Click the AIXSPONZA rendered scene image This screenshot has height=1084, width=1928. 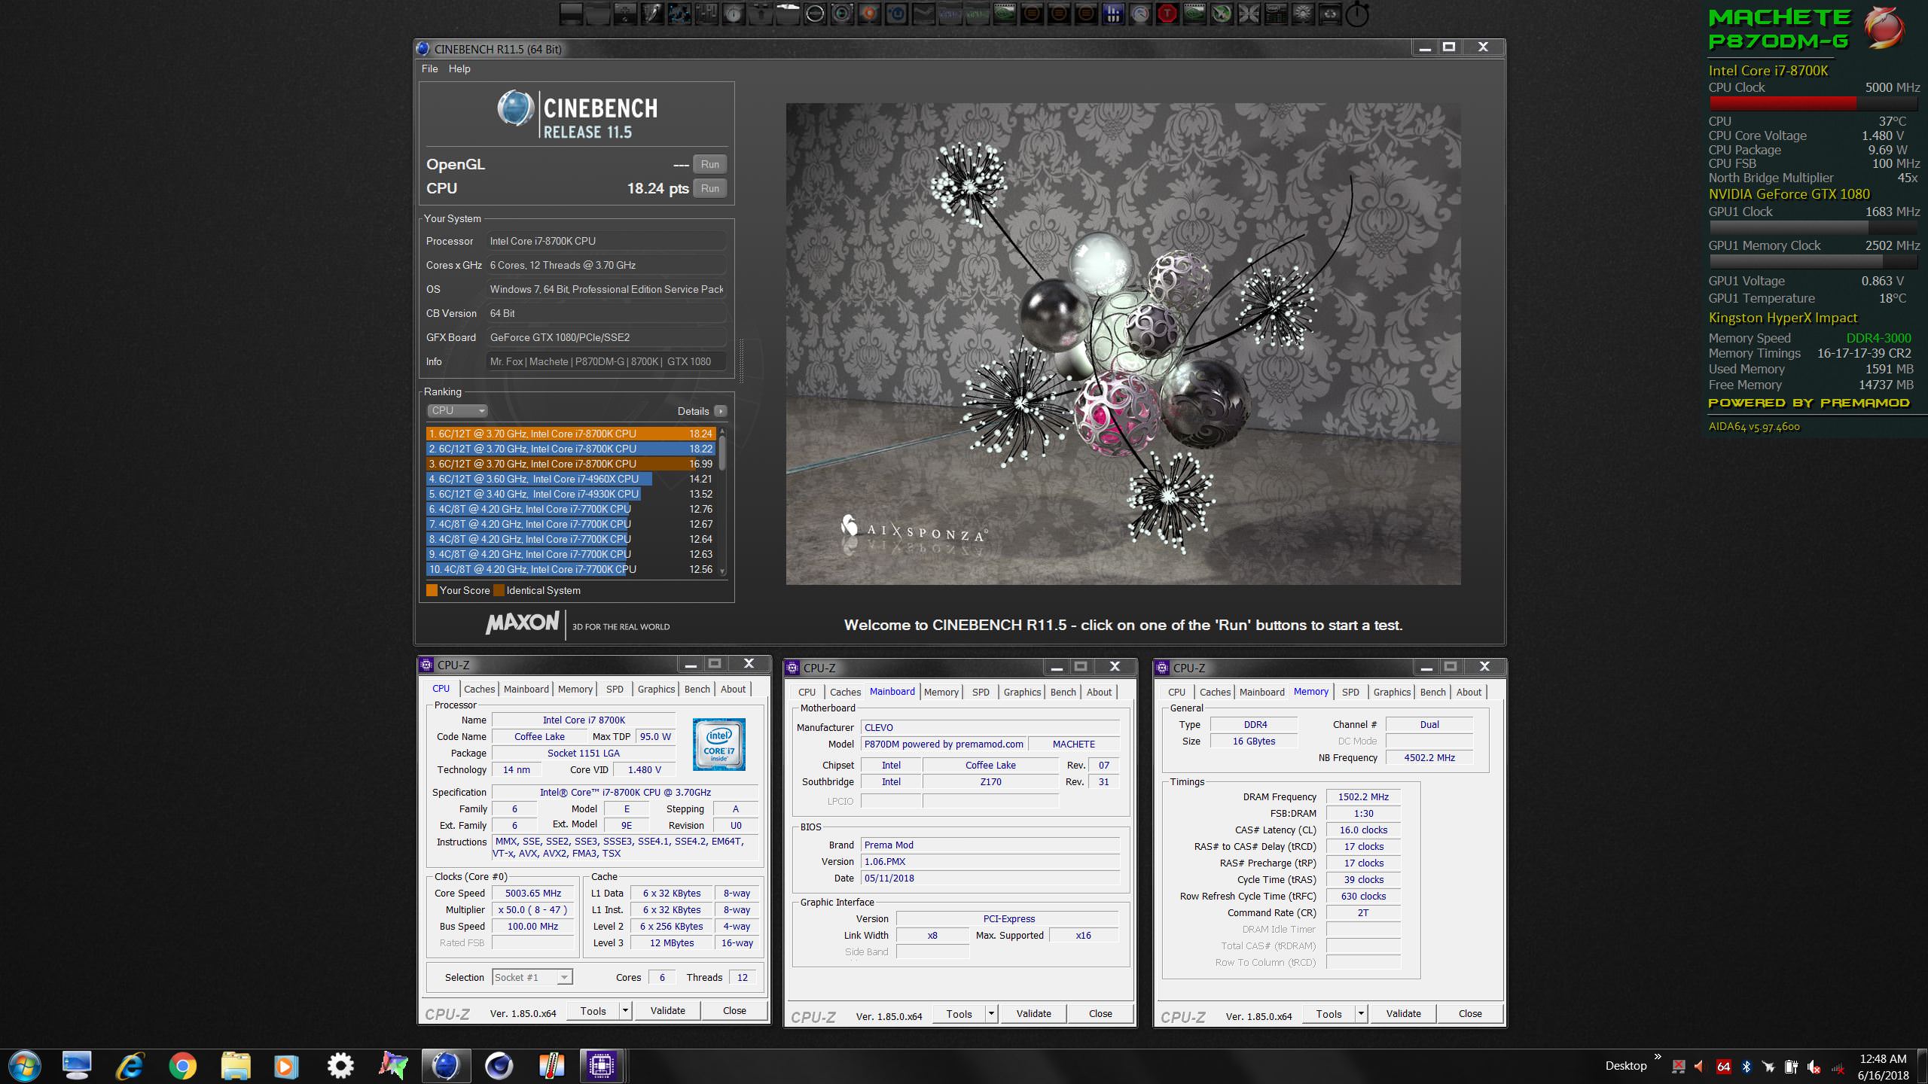click(x=1123, y=344)
